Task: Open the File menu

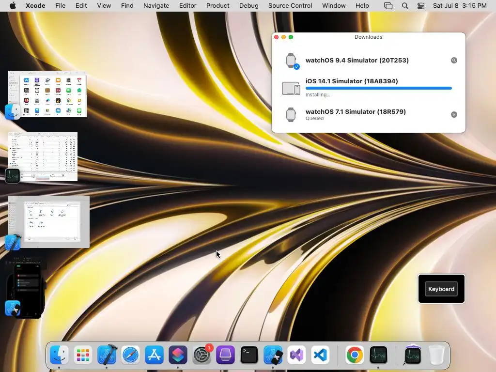Action: click(x=60, y=5)
